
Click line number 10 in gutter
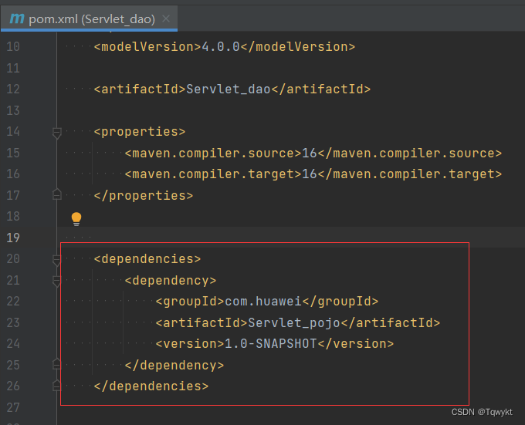click(13, 46)
